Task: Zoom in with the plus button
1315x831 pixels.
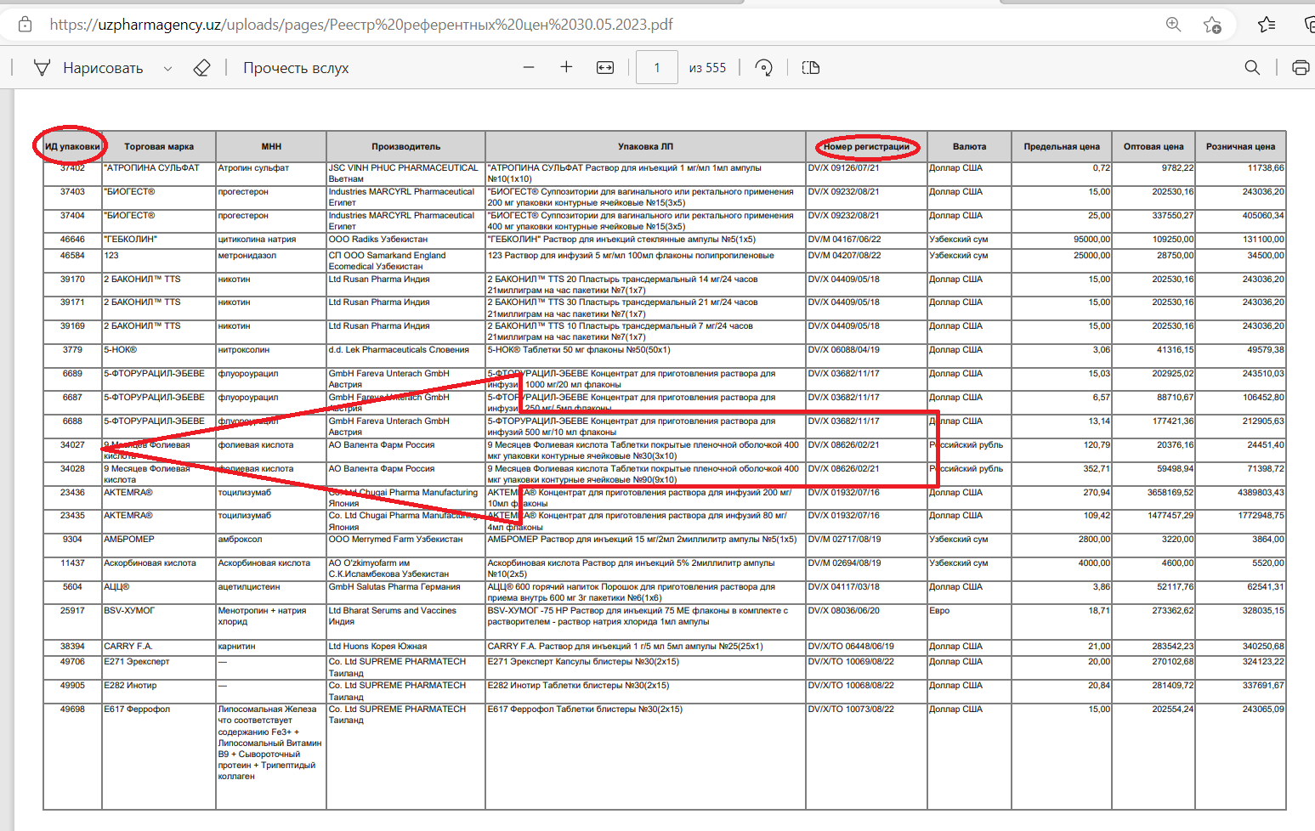Action: tap(566, 67)
